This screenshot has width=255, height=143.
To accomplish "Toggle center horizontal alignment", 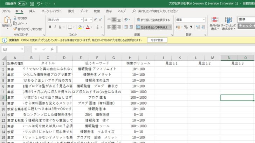I will [114, 27].
